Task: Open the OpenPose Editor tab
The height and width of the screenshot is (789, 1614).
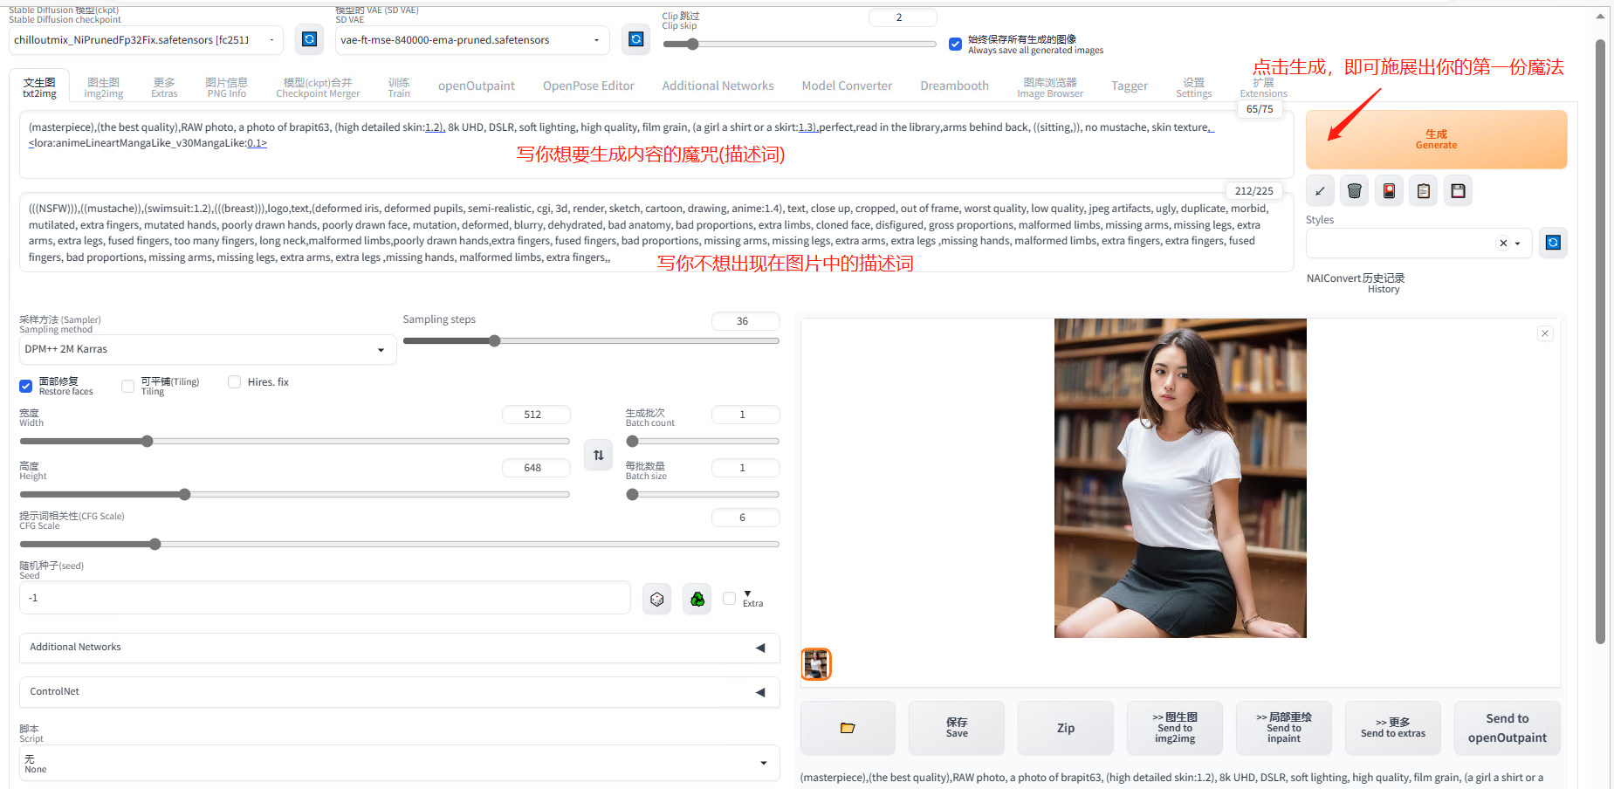Action: (588, 86)
